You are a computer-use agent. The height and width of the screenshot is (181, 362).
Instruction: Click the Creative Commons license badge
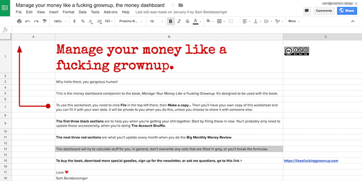[296, 51]
